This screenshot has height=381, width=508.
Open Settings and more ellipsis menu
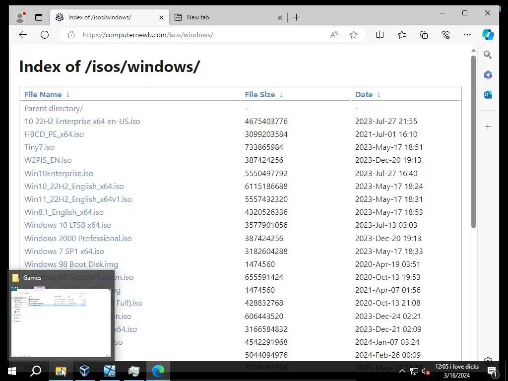467,35
